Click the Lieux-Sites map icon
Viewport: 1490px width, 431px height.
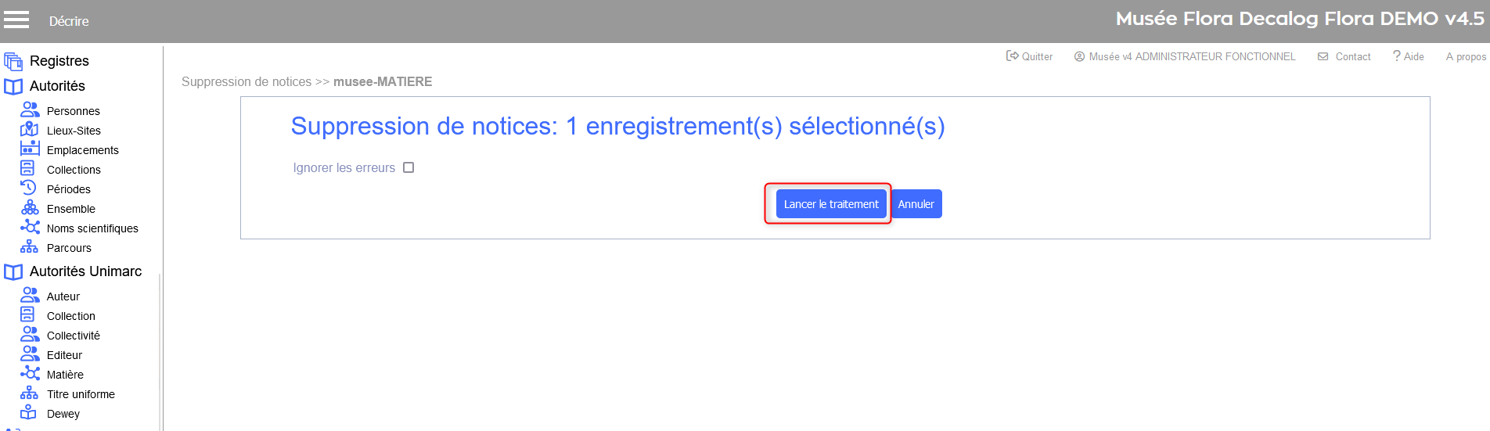pos(30,130)
